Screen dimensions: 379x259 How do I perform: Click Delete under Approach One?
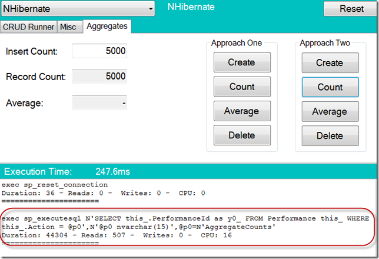(242, 135)
